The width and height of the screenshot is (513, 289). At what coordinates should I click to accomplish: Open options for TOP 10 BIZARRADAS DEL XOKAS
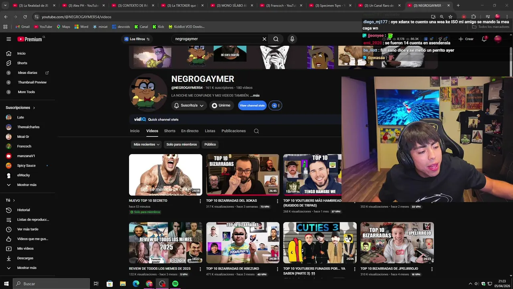[x=277, y=201]
